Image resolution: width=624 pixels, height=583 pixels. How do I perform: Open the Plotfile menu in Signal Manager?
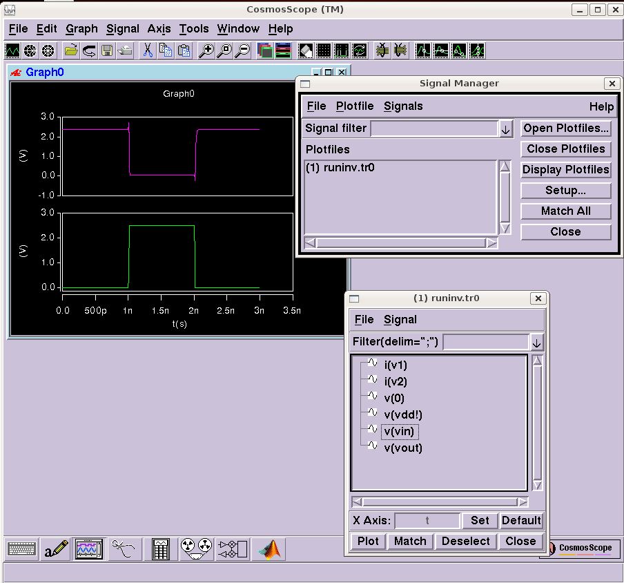pos(354,106)
